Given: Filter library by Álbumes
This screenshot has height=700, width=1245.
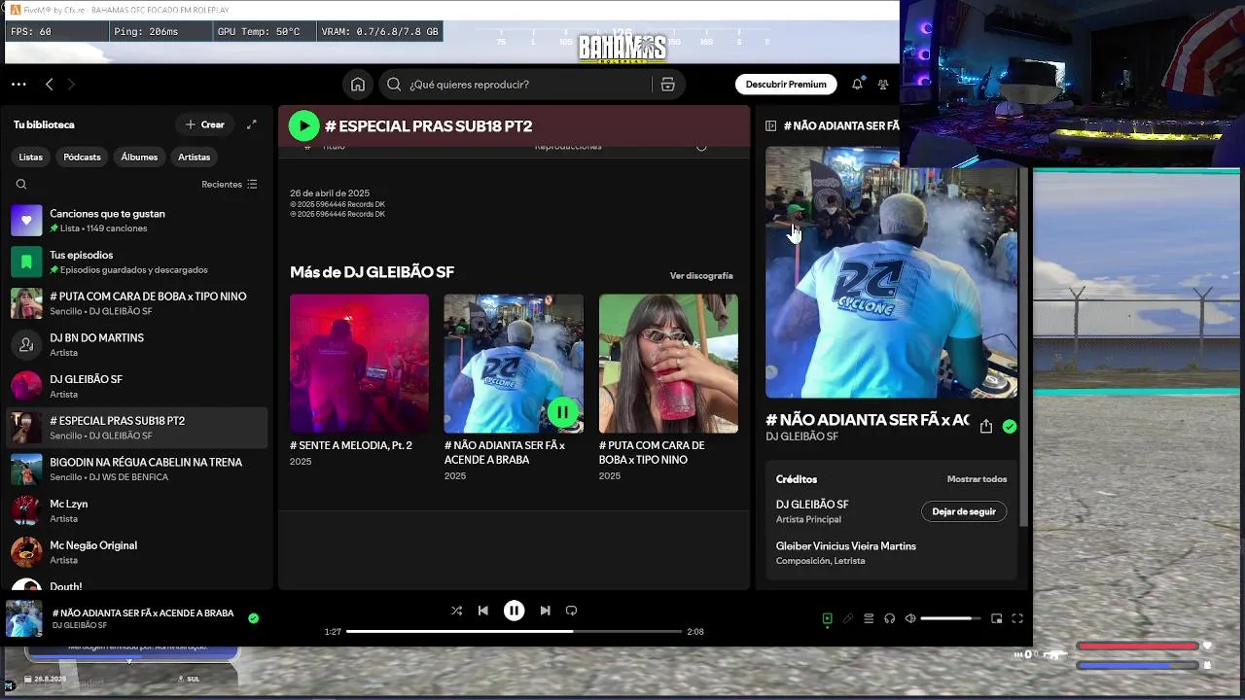Looking at the screenshot, I should click(139, 157).
